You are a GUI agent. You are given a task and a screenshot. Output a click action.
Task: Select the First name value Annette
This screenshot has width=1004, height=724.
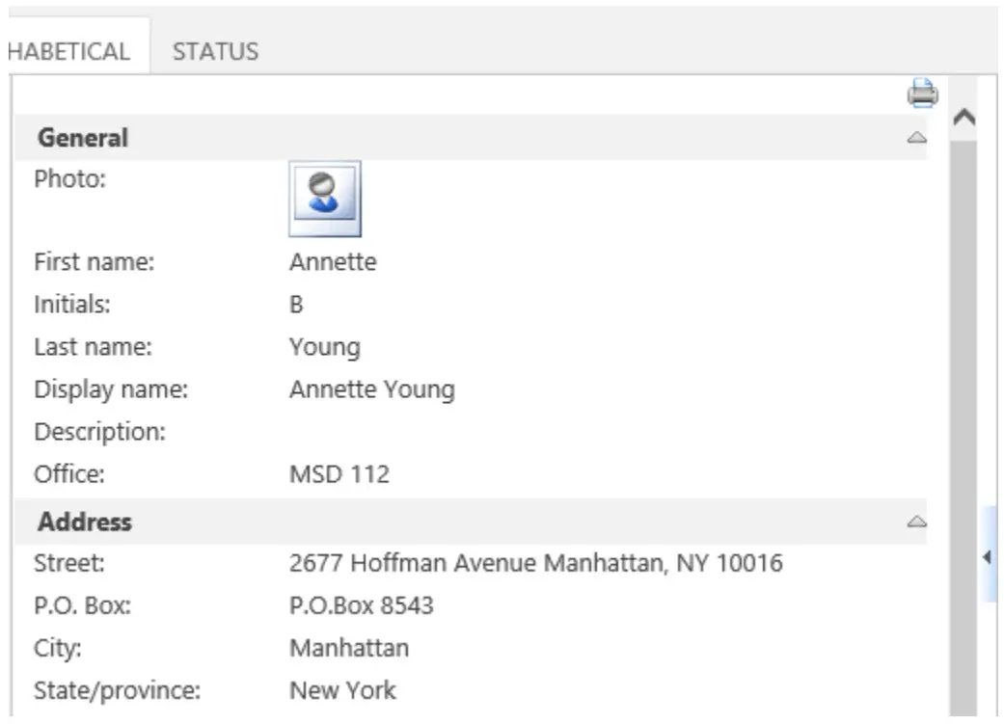point(333,261)
